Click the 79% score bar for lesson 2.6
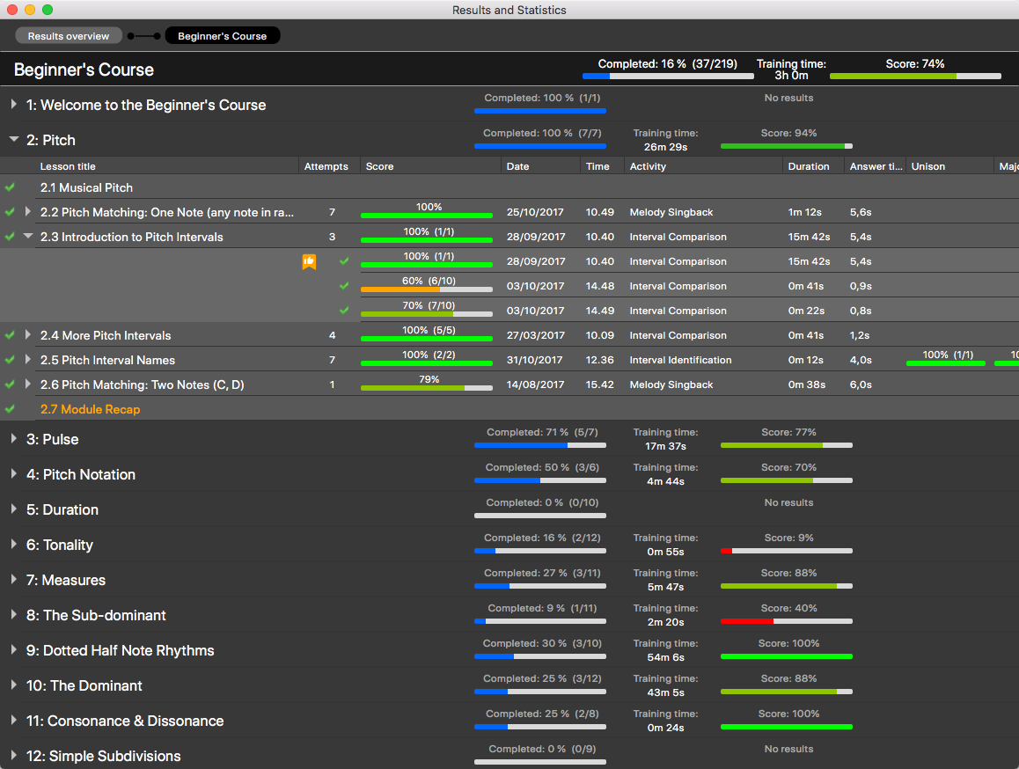Image resolution: width=1019 pixels, height=769 pixels. tap(426, 388)
